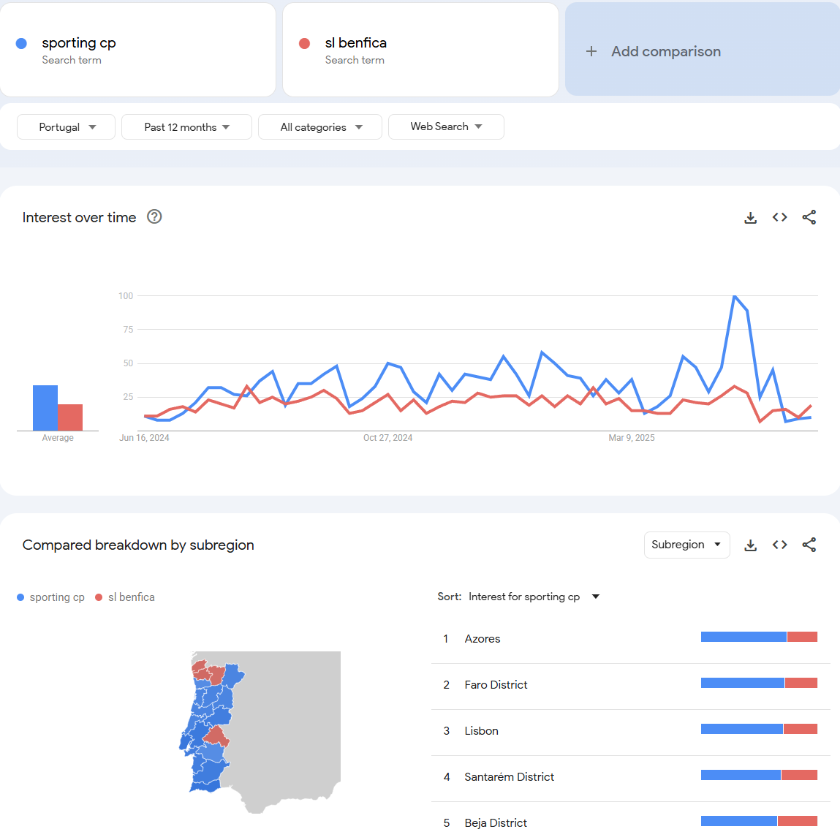Click the blue sporting cp average bar
This screenshot has height=840, width=840.
[x=45, y=408]
